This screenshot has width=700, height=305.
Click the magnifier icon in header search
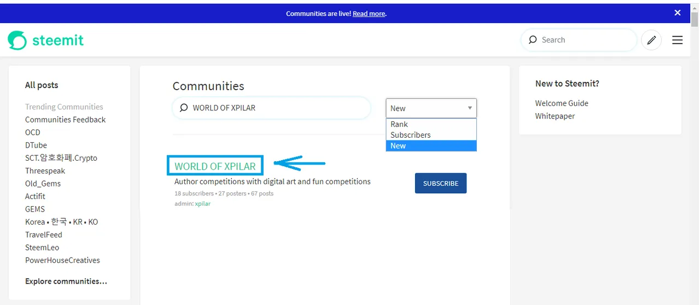click(x=532, y=40)
